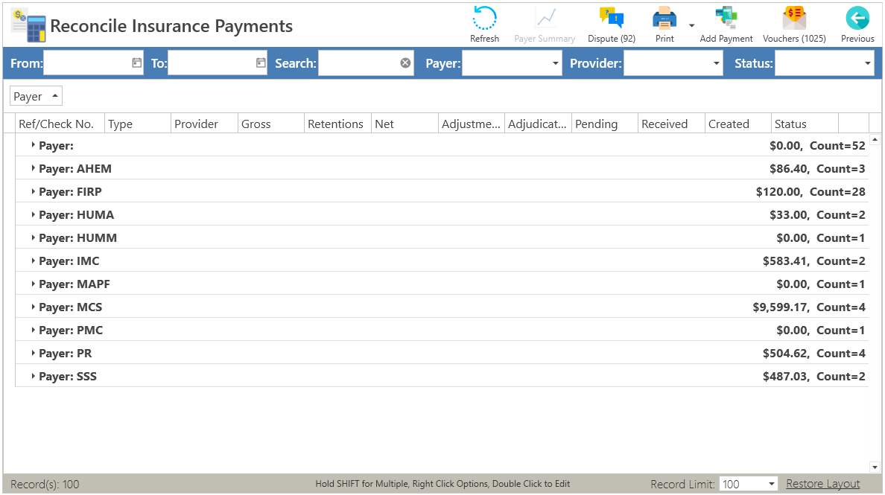Open the To date calendar picker
Screen dimensions: 885x495
(261, 63)
